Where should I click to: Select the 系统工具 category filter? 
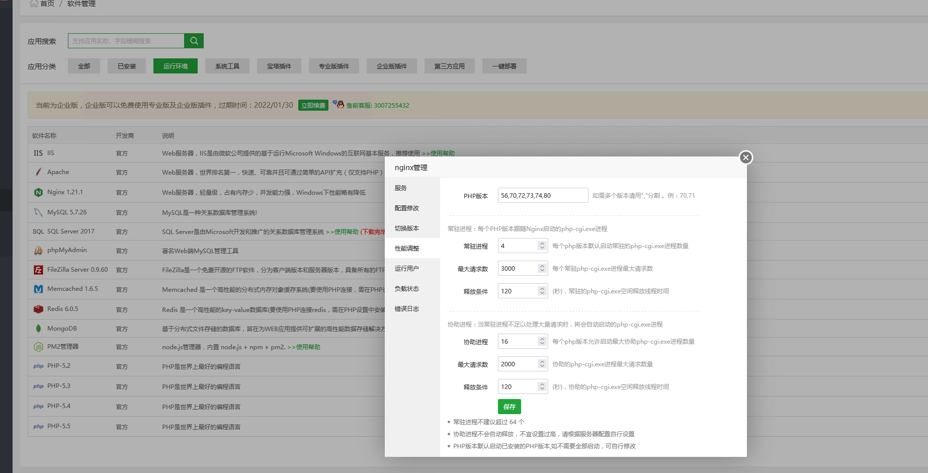coord(227,66)
